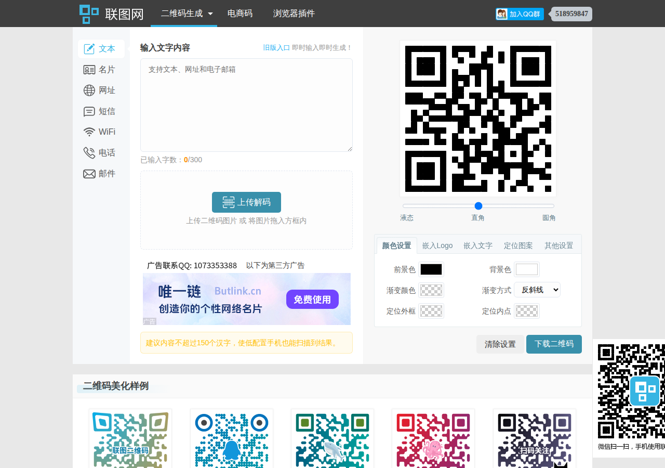Open the 旧版入口 link
This screenshot has width=665, height=468.
point(276,48)
